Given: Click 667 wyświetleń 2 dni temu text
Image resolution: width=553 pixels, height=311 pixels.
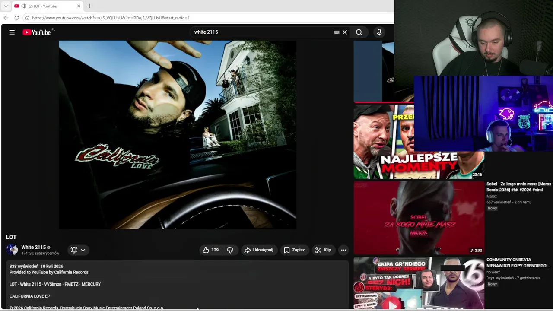Looking at the screenshot, I should [509, 202].
